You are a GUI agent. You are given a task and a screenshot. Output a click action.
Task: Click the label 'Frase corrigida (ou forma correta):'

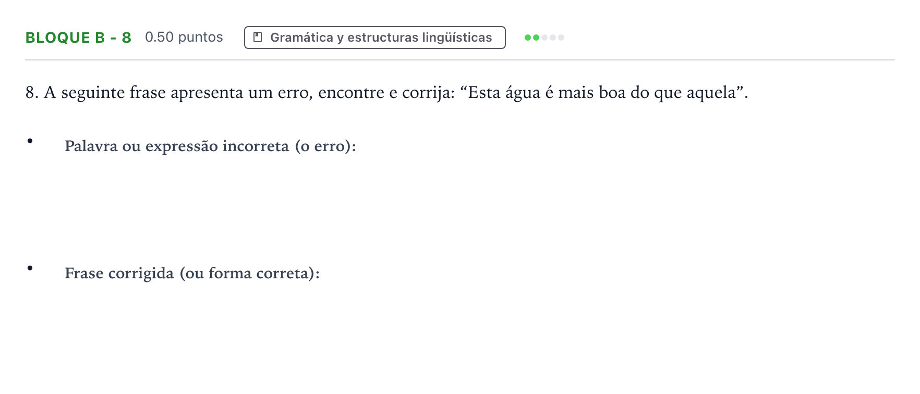(x=192, y=273)
